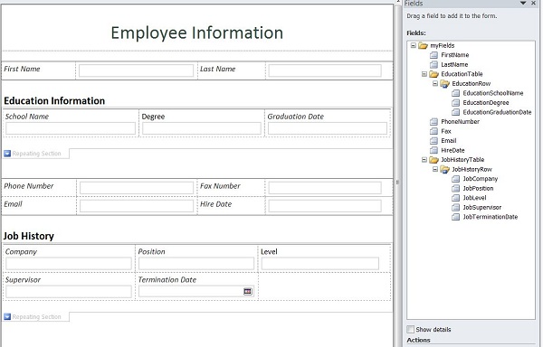This screenshot has width=543, height=347.
Task: Click the Level text box
Action: [320, 263]
